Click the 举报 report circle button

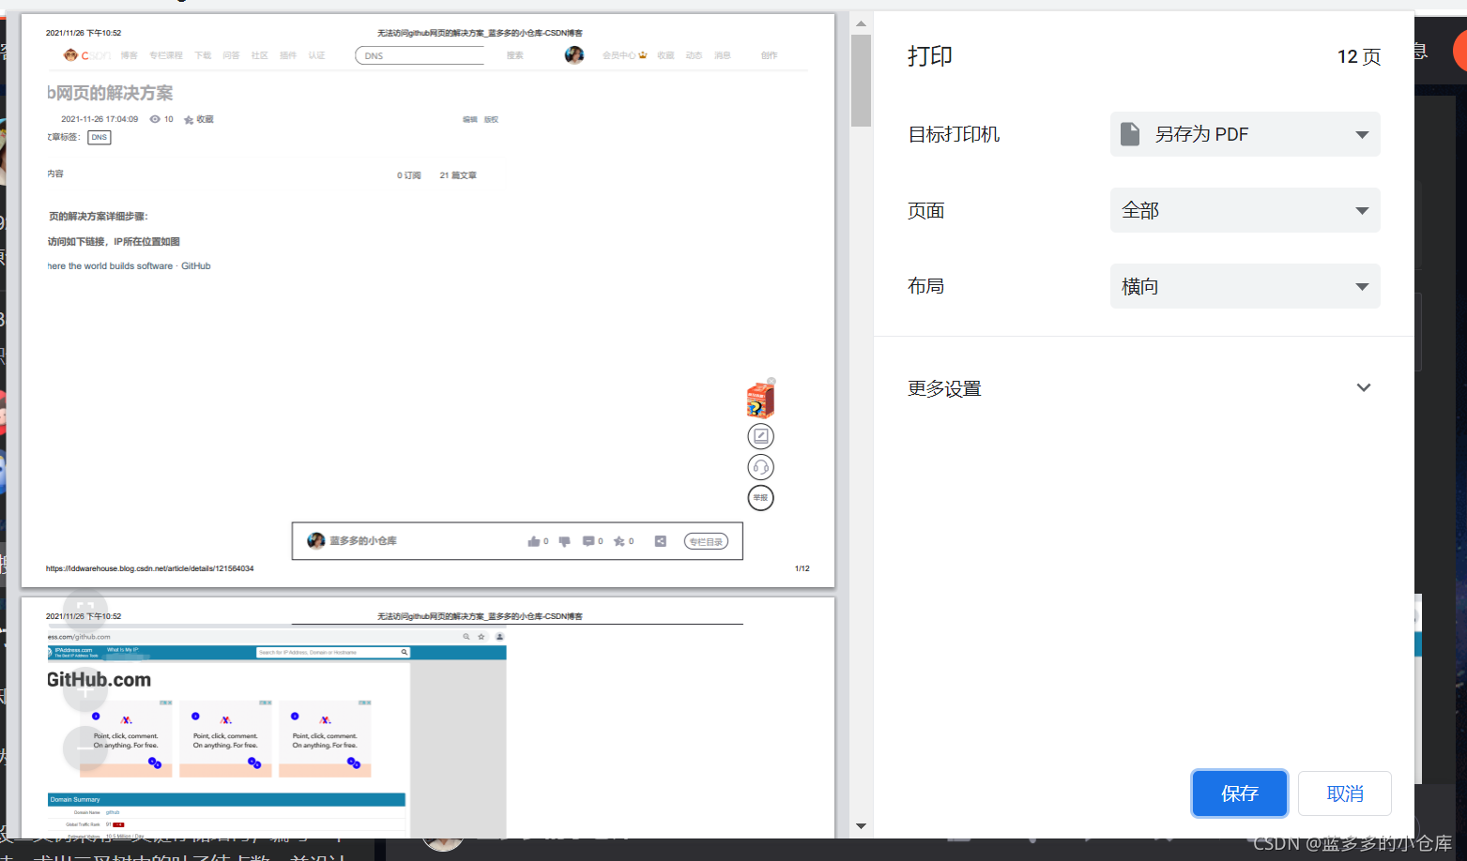pos(760,498)
